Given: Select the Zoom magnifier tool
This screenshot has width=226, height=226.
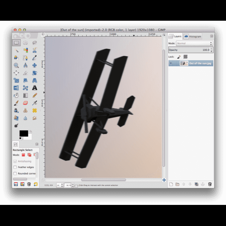Looking at the screenshot, I should point(16,65).
